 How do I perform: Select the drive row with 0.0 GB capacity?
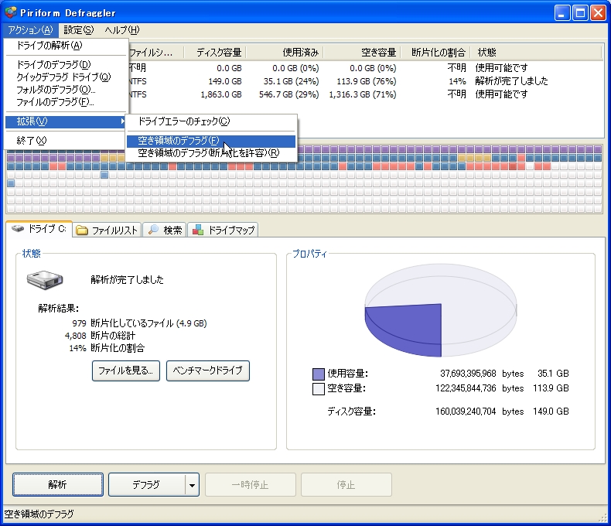click(365, 68)
